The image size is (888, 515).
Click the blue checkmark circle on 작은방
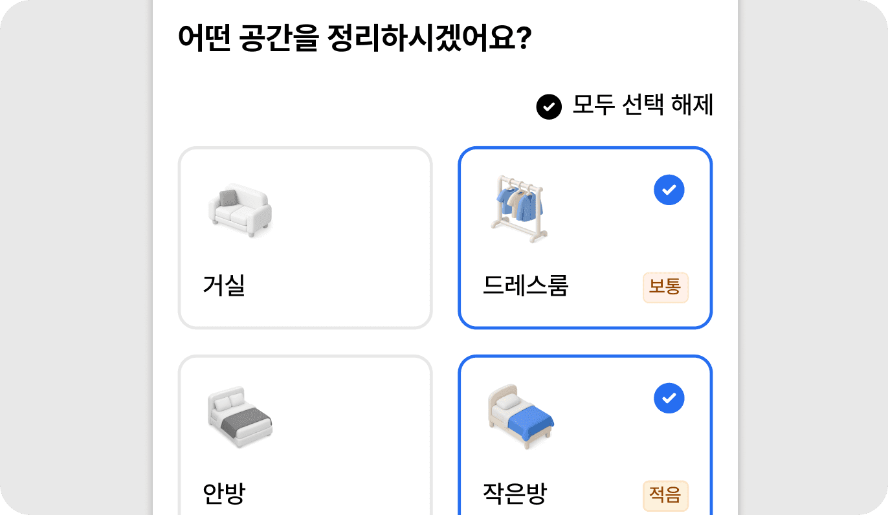(669, 399)
